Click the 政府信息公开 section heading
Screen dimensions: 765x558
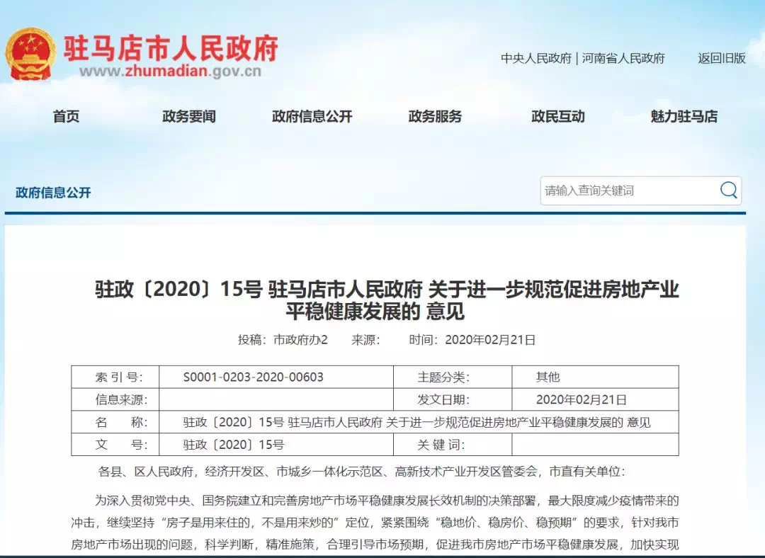tap(53, 193)
